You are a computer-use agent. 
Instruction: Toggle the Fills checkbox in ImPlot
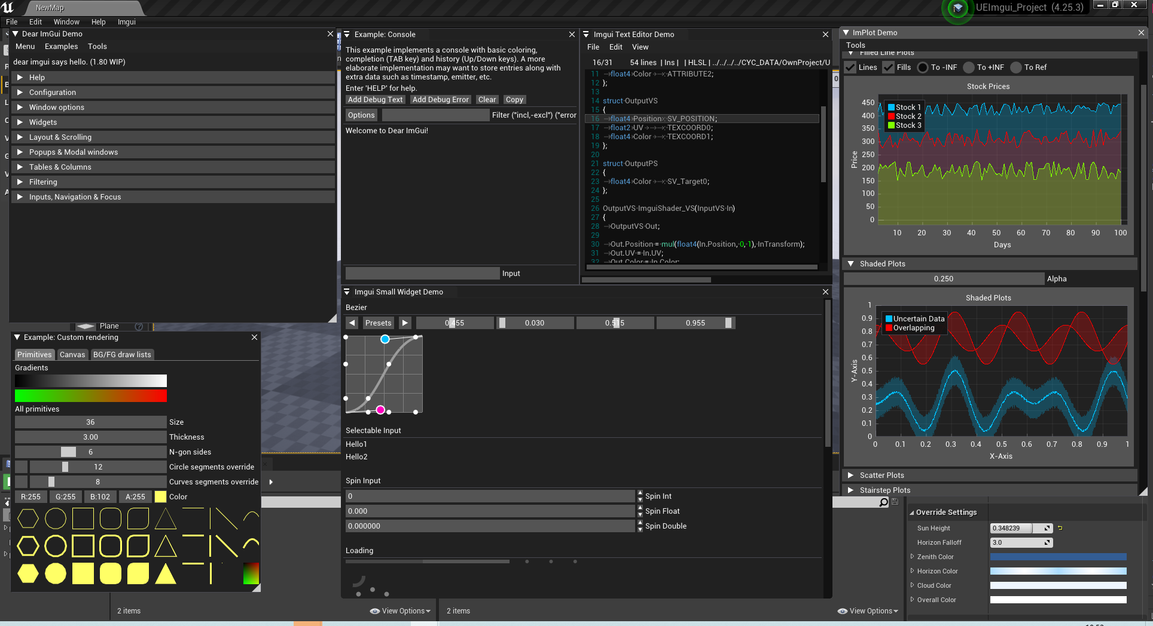tap(889, 67)
